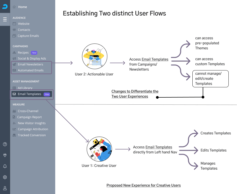The height and width of the screenshot is (194, 237).
Task: Click the Ad Library grid icon
Action: (x=14, y=88)
